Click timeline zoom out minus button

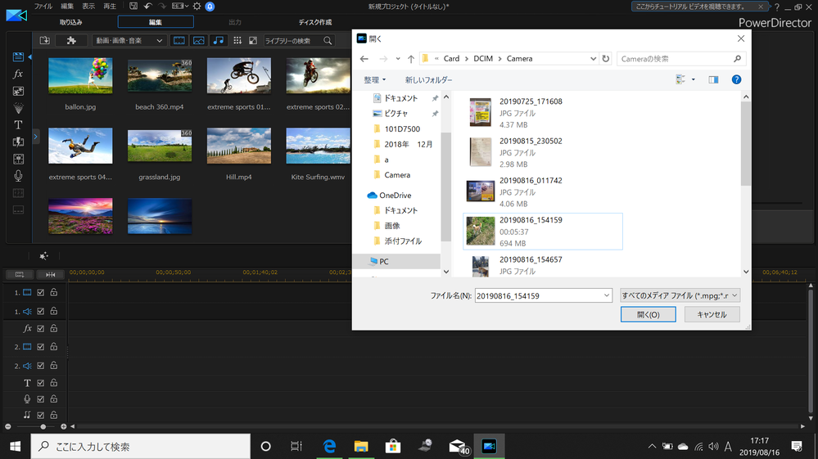click(x=8, y=427)
